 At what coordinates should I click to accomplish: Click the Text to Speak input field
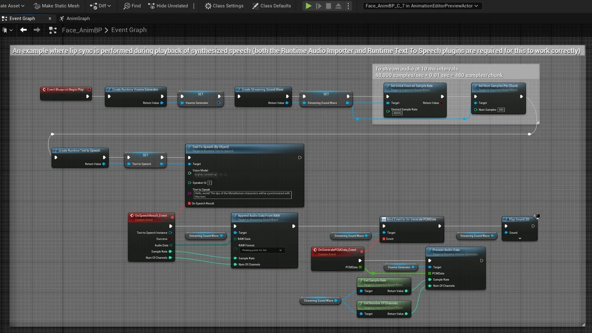pos(242,195)
